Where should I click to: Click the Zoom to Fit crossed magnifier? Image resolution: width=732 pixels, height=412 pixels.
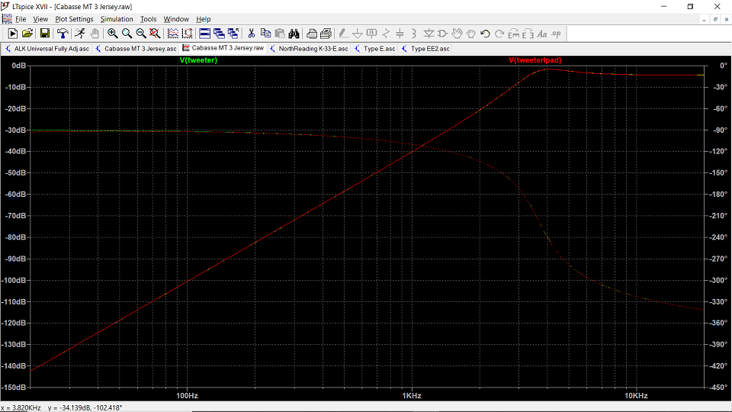[155, 34]
